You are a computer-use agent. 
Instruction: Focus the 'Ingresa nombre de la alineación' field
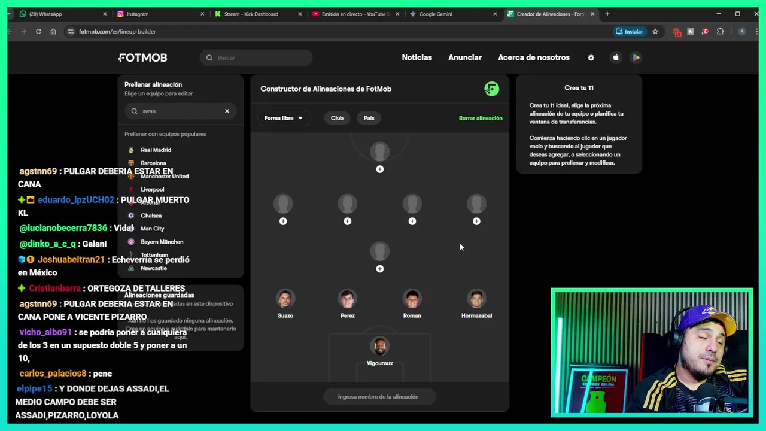[378, 397]
